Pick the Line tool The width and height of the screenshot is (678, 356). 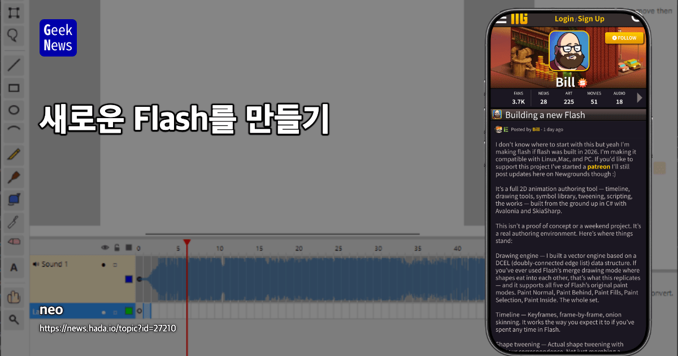click(x=14, y=64)
